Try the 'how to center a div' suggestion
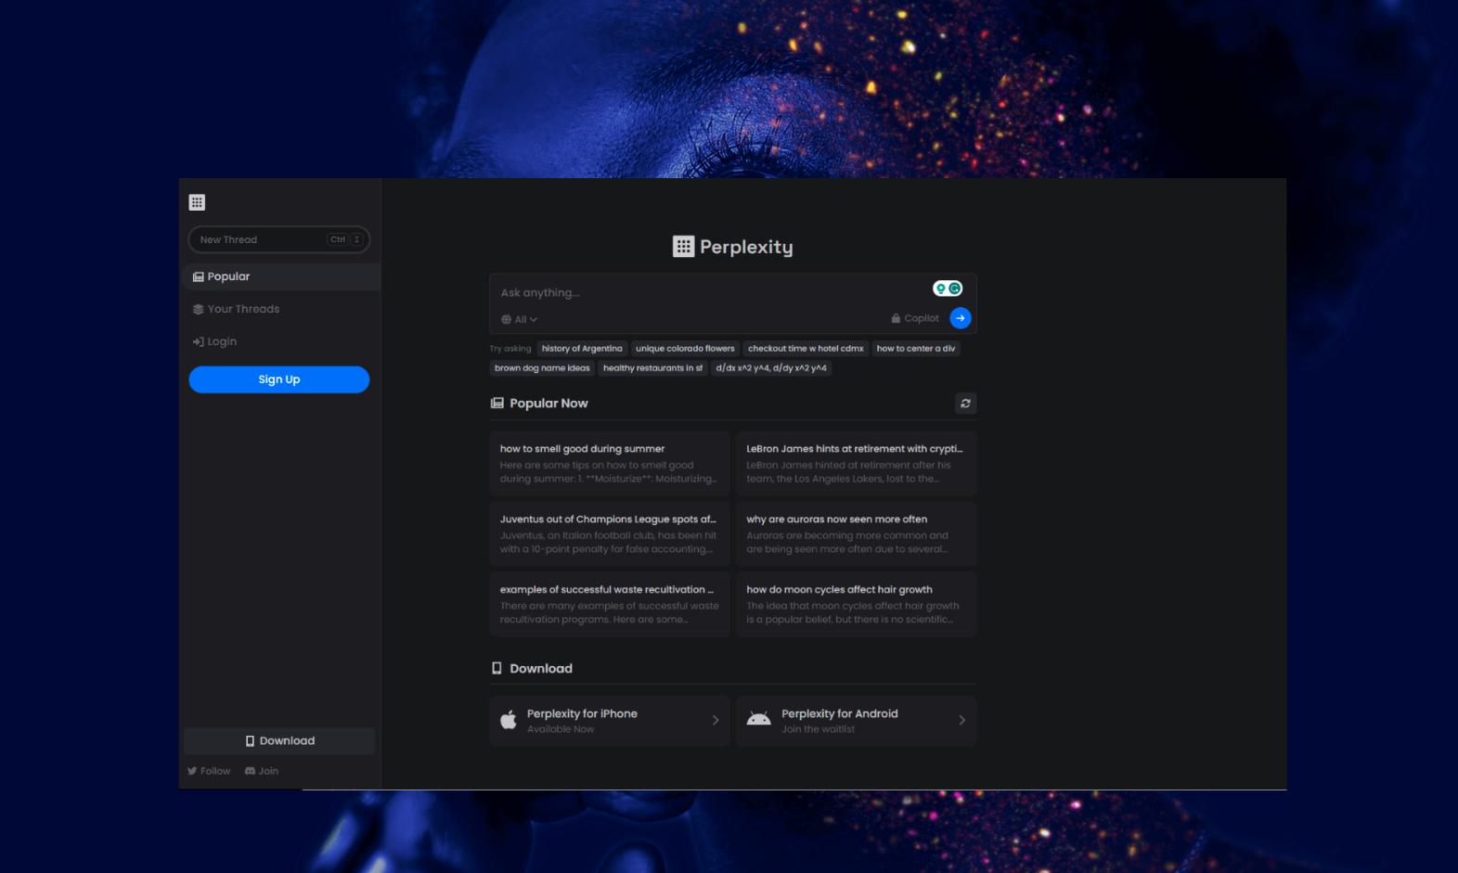This screenshot has width=1458, height=873. click(916, 349)
